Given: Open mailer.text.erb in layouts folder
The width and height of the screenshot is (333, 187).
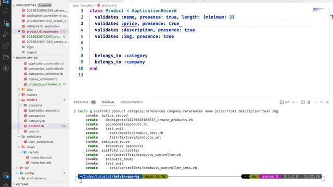Looking at the screenshot, I should [x=41, y=163].
